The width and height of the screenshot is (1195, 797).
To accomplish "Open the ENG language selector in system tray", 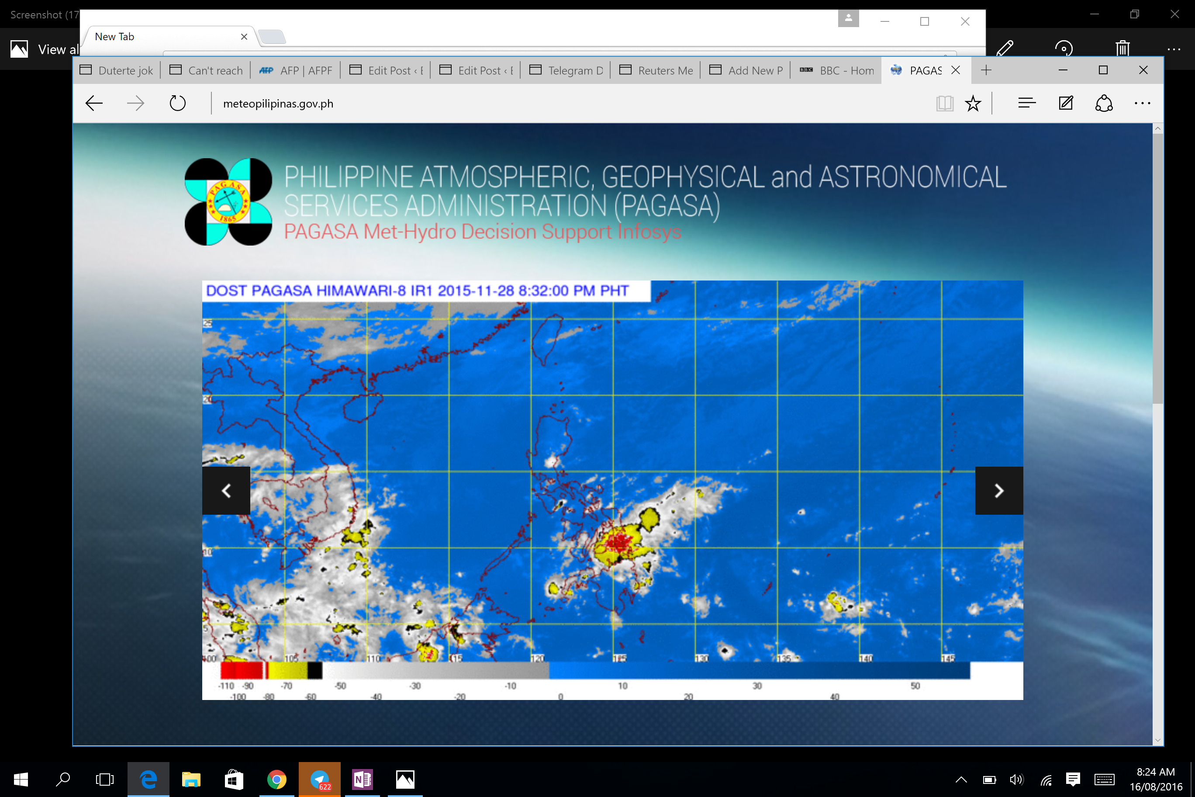I will (1104, 779).
